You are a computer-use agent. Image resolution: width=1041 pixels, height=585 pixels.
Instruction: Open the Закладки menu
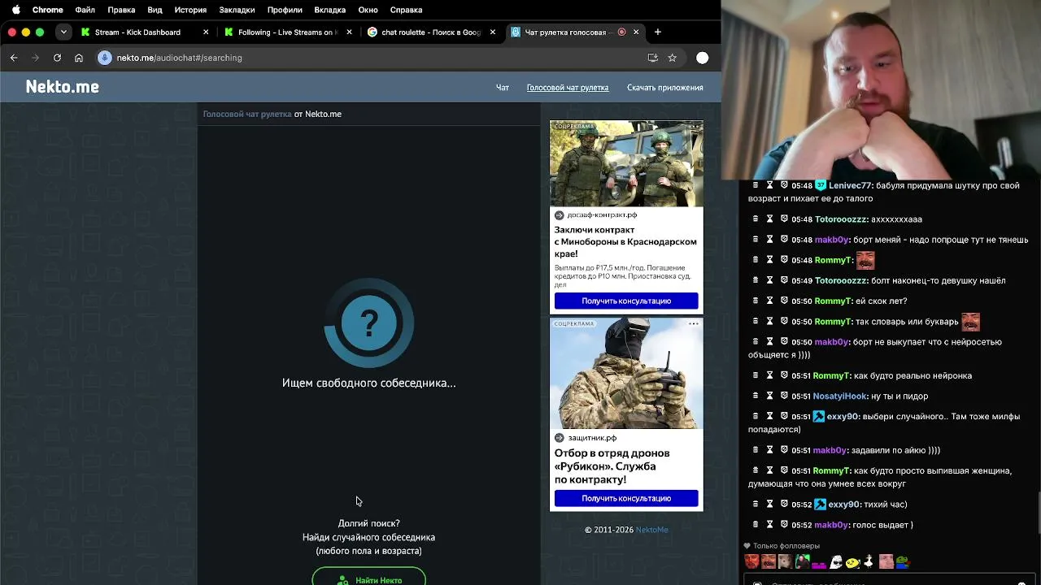pos(237,10)
